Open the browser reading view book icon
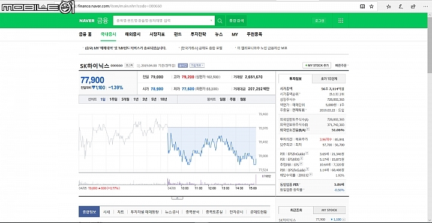Viewport: 432px width, 223px height. pos(362,7)
